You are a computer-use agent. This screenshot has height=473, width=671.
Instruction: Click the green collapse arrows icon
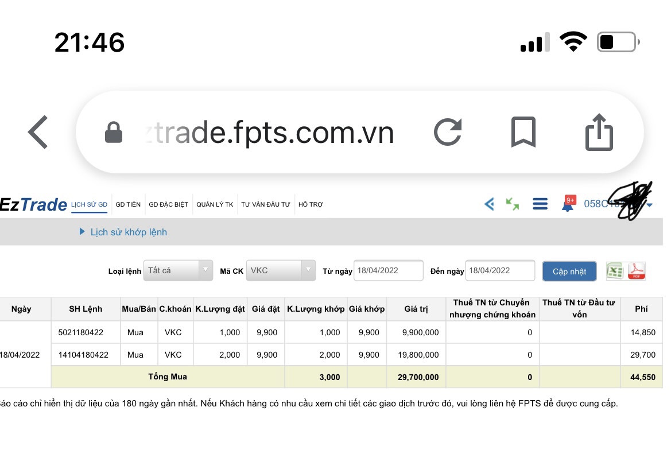coord(513,204)
